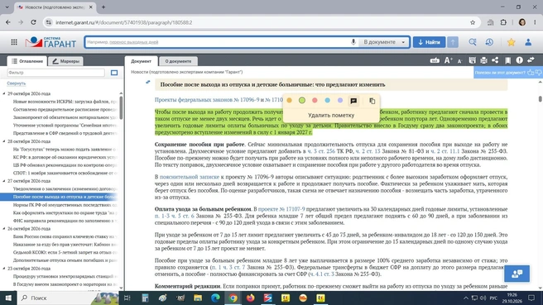The height and width of the screenshot is (305, 543).
Task: Choose the red highlight color swatch
Action: [x=315, y=100]
